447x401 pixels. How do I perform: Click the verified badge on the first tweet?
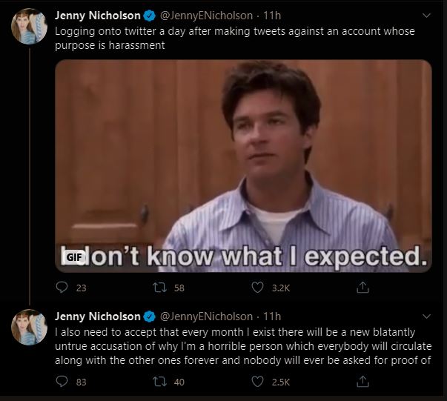(148, 16)
